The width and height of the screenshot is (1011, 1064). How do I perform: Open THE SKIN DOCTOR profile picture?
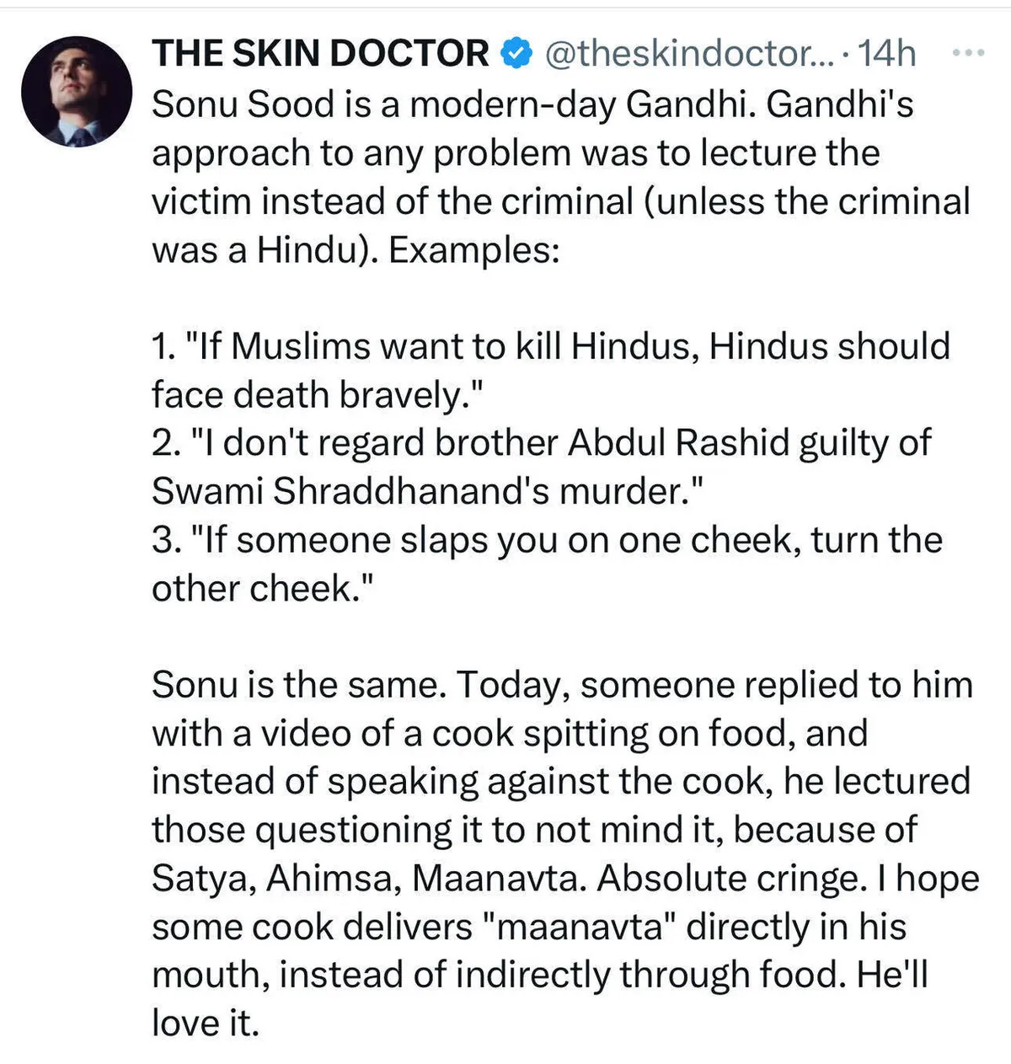tap(77, 92)
